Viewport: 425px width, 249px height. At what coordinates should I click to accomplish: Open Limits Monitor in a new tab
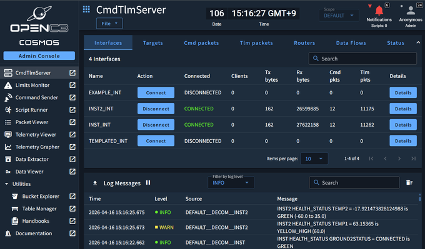pyautogui.click(x=72, y=85)
